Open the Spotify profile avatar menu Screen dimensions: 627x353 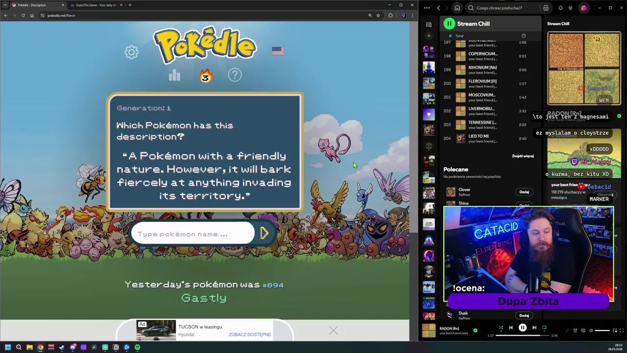pos(584,8)
